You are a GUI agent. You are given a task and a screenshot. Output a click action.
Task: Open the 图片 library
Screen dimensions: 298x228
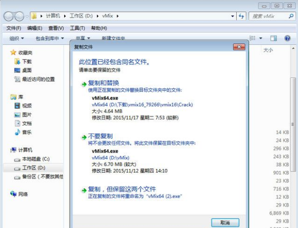(x=27, y=114)
